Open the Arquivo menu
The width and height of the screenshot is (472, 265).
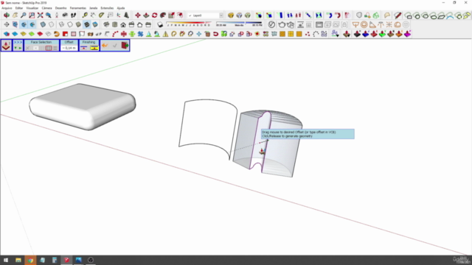tap(7, 8)
